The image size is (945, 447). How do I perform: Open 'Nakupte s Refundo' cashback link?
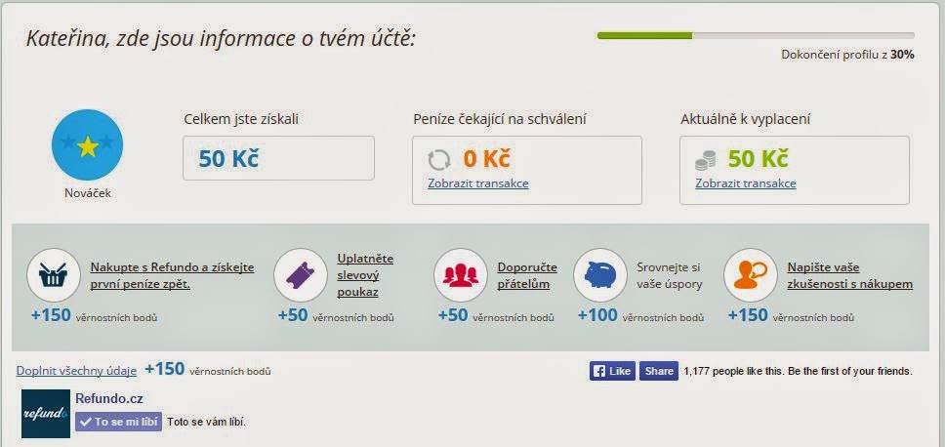[173, 276]
